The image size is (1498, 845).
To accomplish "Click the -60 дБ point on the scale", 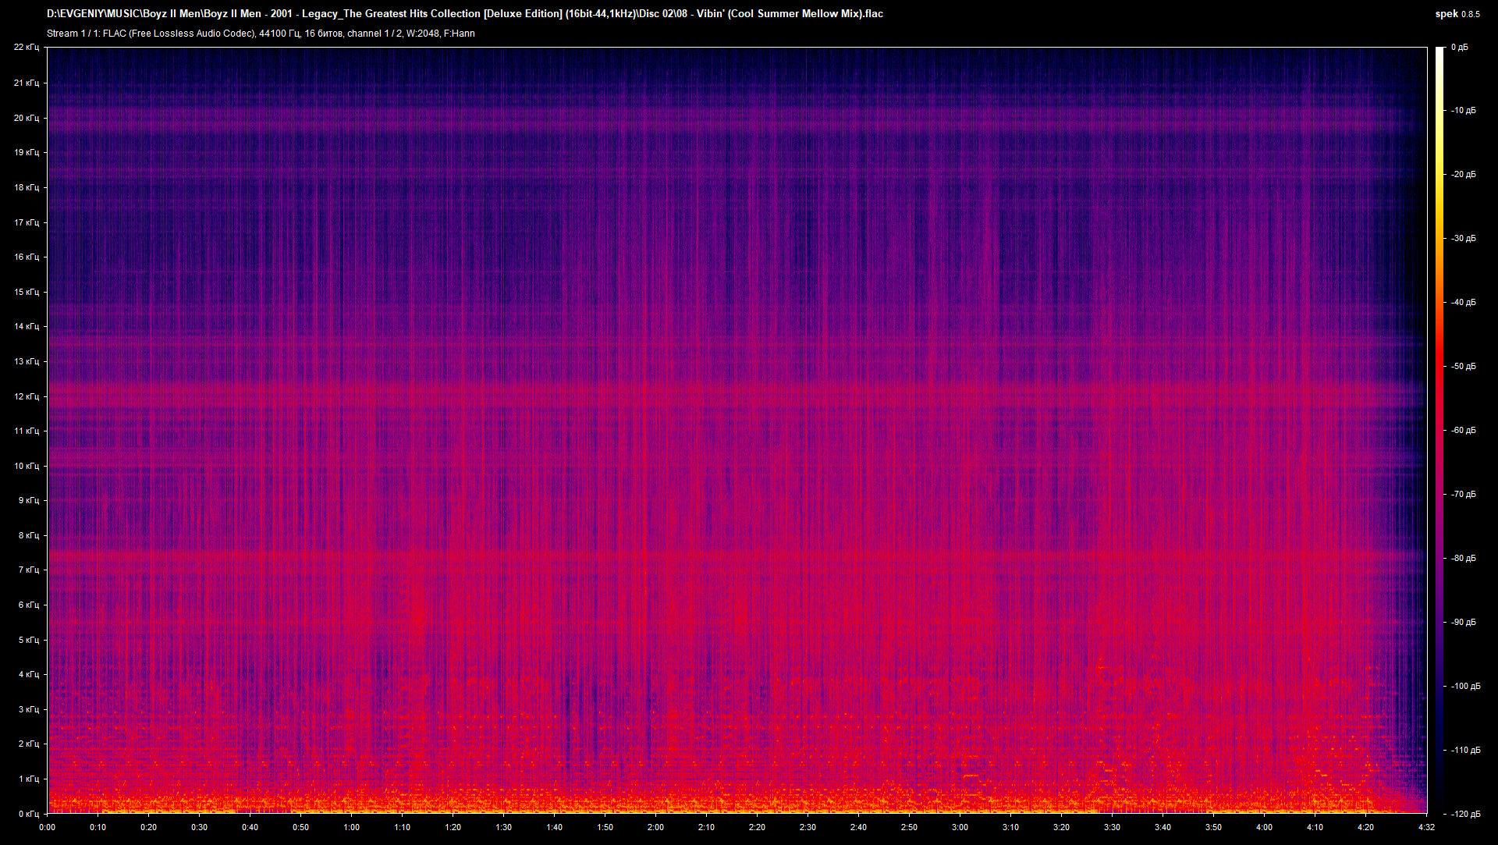I will point(1464,429).
